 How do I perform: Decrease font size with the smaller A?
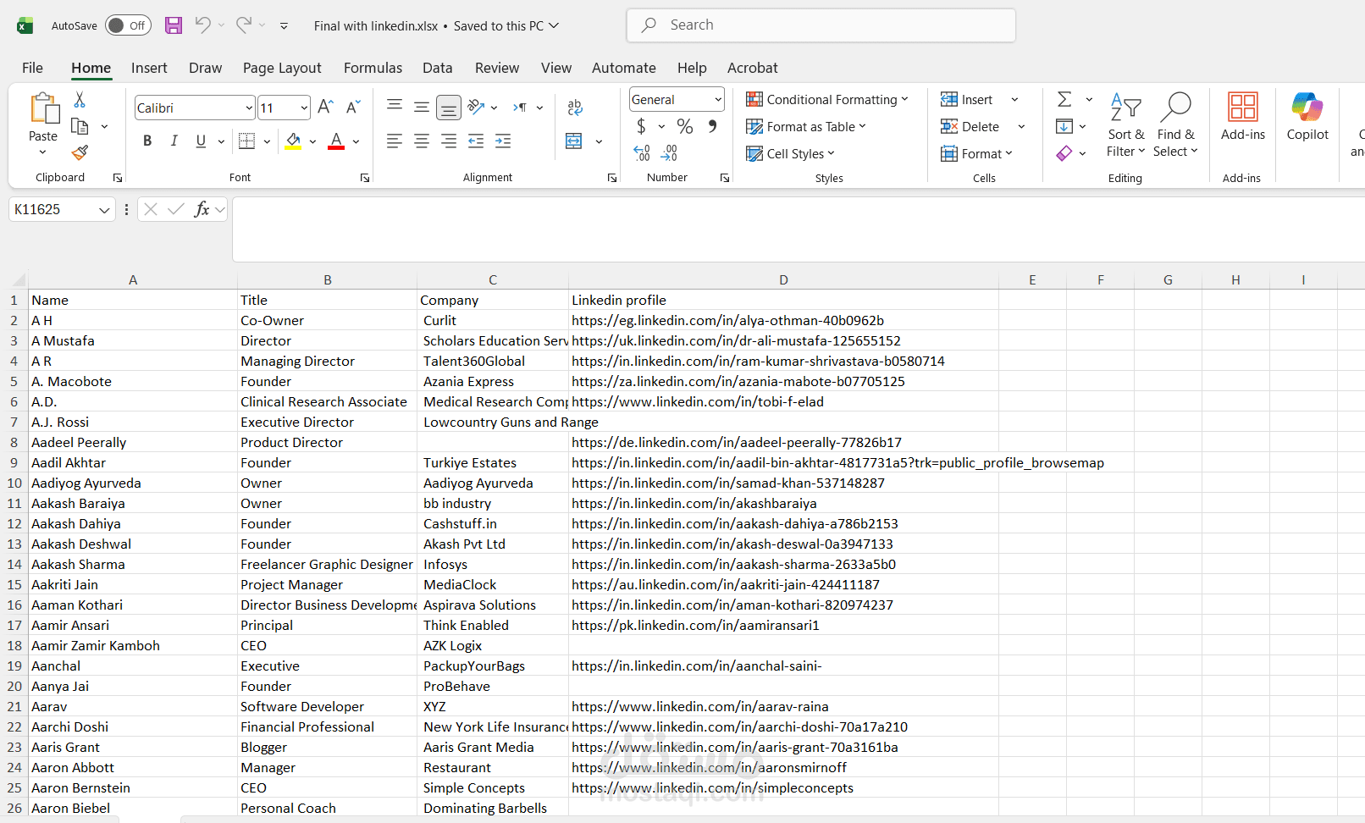pyautogui.click(x=353, y=108)
